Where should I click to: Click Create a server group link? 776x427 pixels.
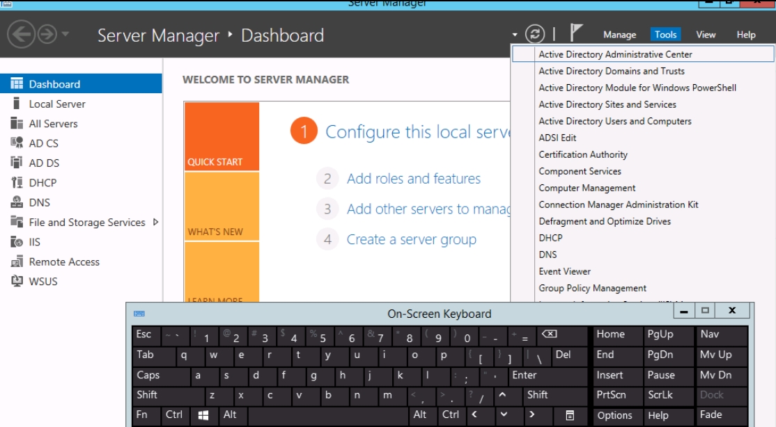pyautogui.click(x=411, y=239)
